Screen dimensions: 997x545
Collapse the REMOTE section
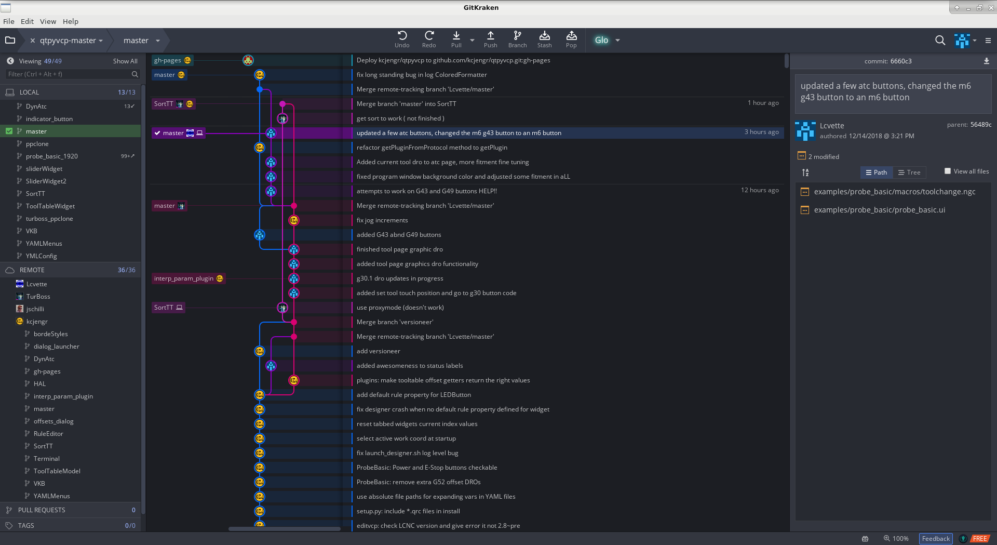[x=70, y=270]
